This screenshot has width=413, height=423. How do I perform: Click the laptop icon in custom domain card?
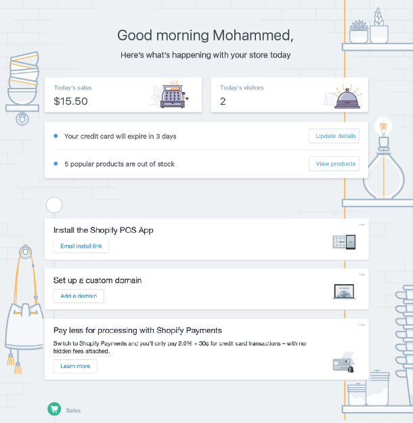tap(344, 292)
